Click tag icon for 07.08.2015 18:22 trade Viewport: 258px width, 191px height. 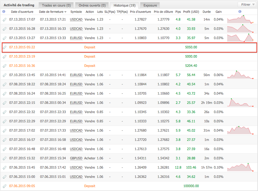pyautogui.click(x=4, y=84)
